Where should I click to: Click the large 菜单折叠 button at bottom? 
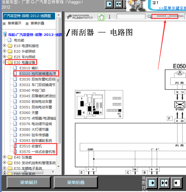pos(76,182)
